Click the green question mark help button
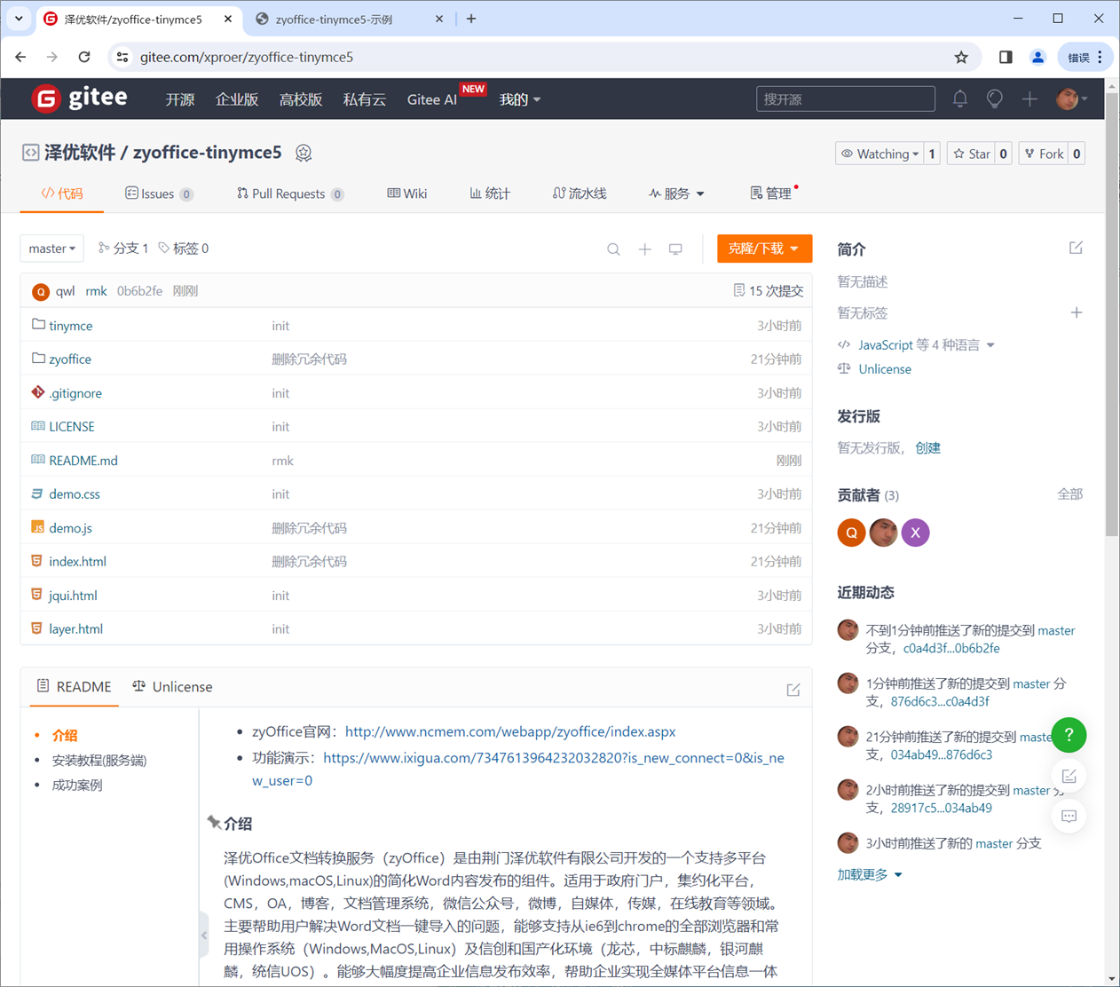 (x=1069, y=735)
